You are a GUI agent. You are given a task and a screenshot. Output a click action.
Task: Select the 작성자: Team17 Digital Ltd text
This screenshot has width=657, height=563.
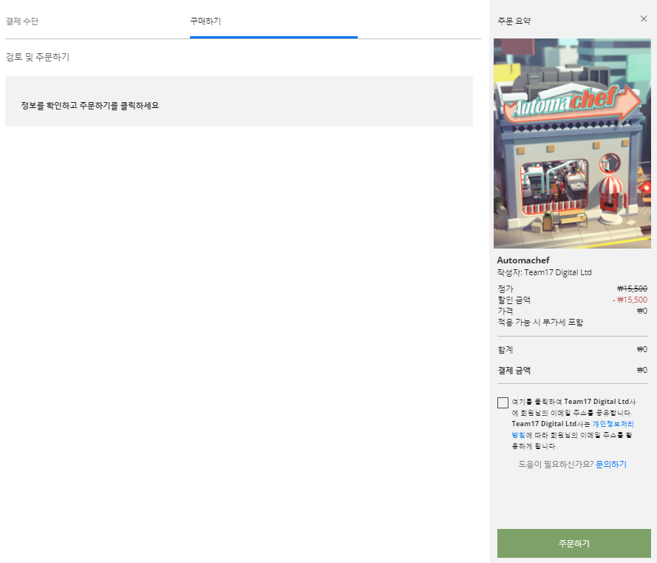544,272
